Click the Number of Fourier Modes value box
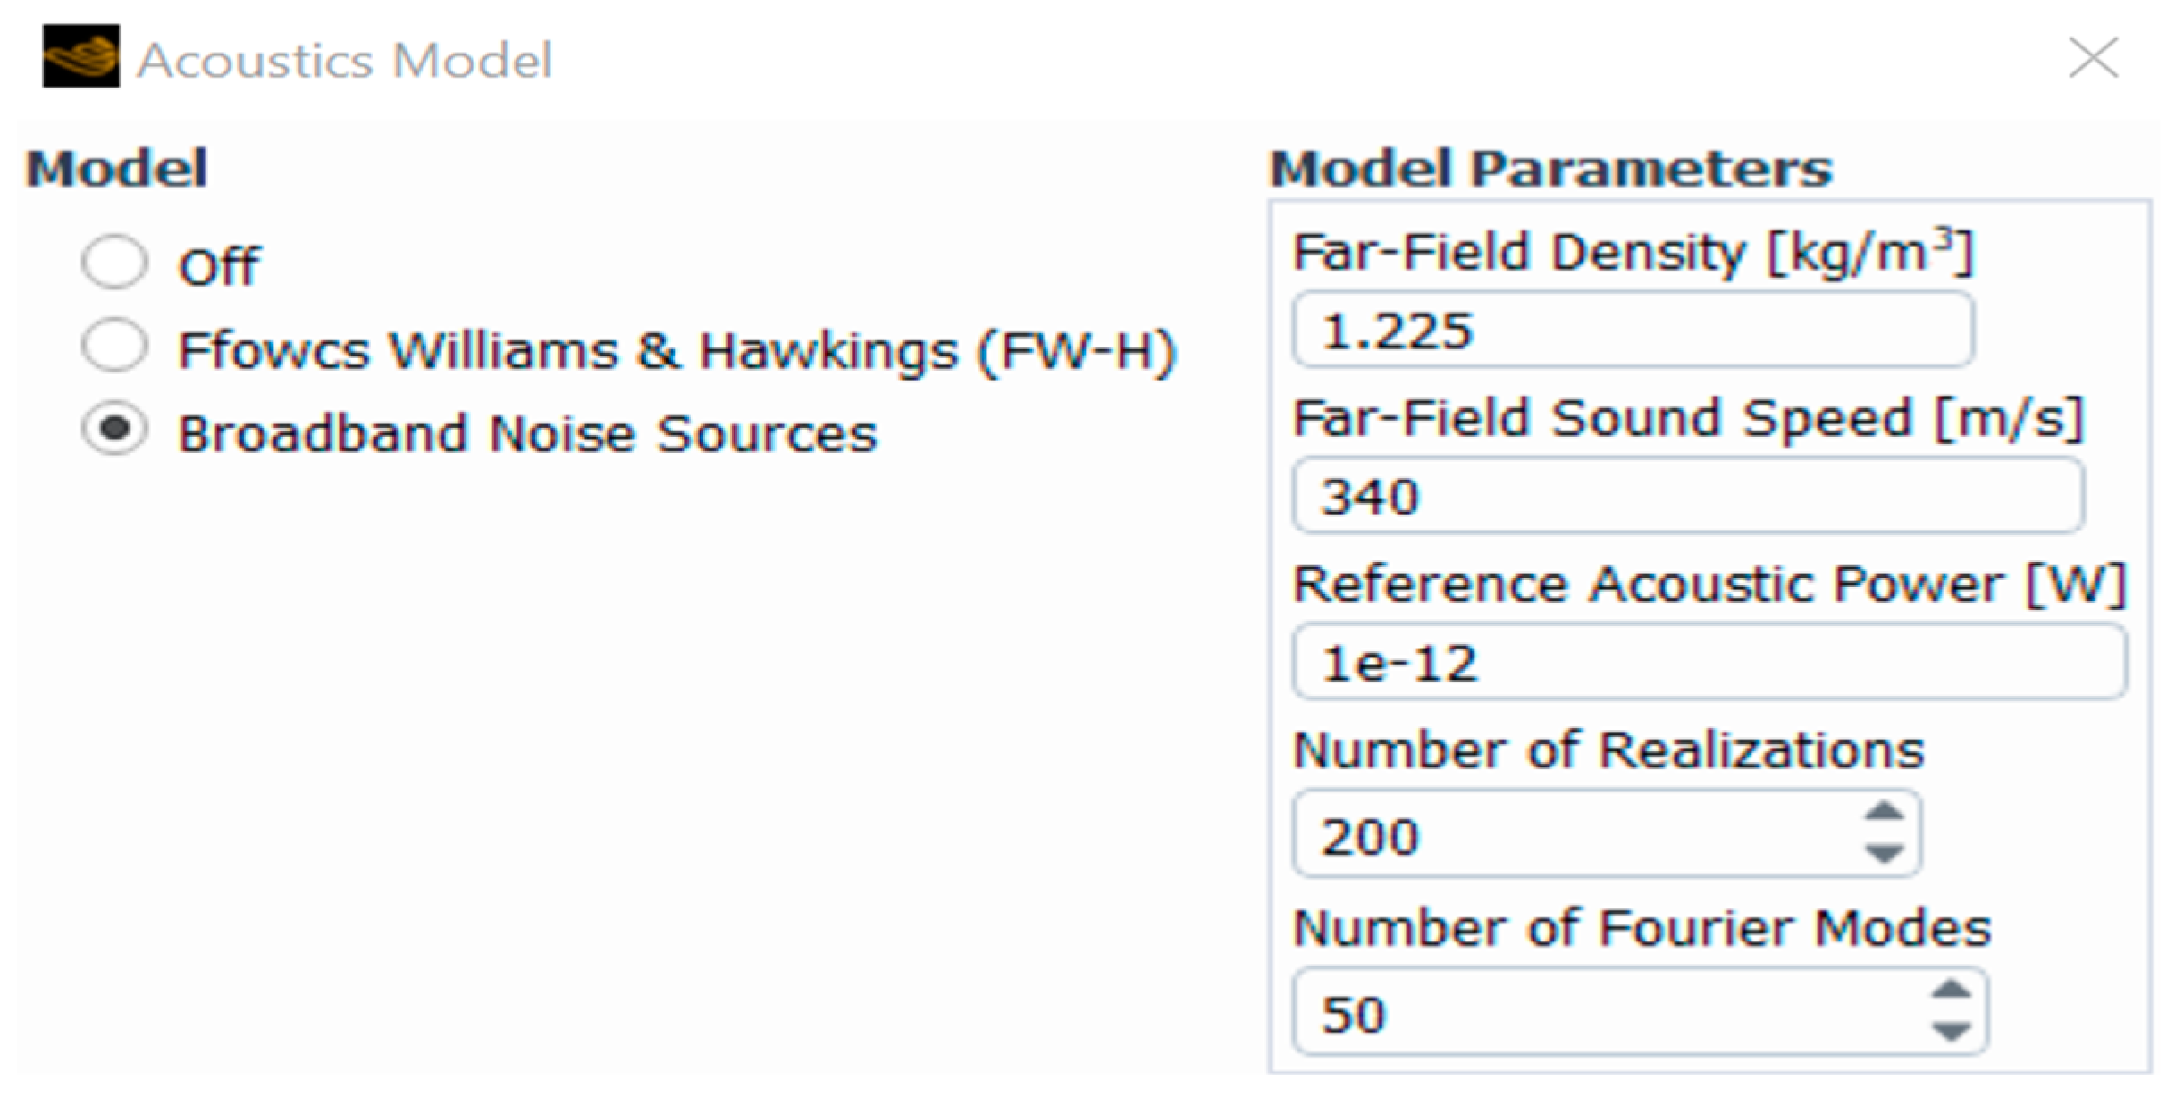The width and height of the screenshot is (2175, 1096). tap(1608, 1014)
